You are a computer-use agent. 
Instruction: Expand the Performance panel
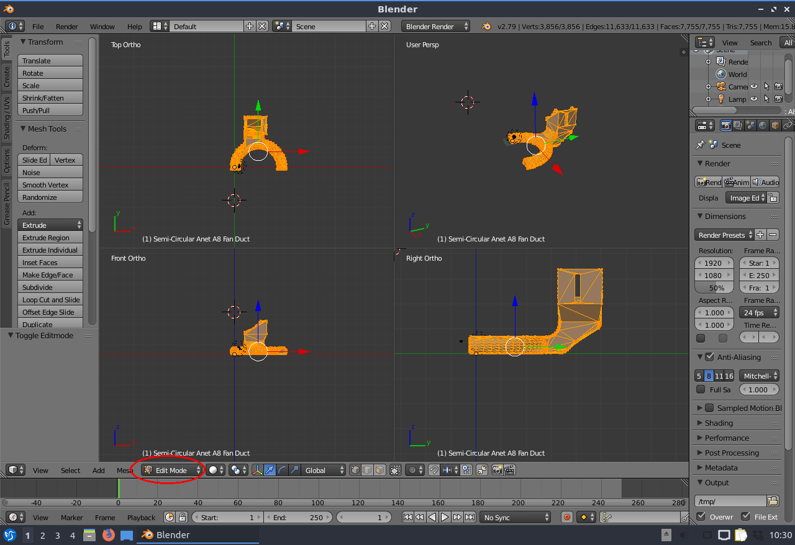pos(727,438)
